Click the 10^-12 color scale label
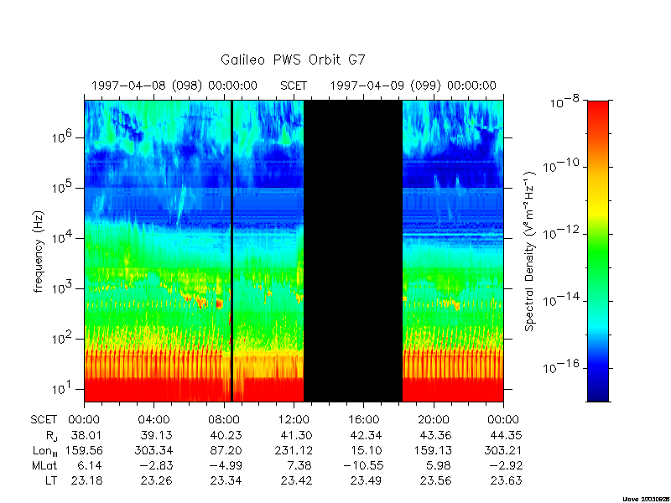 [x=559, y=232]
